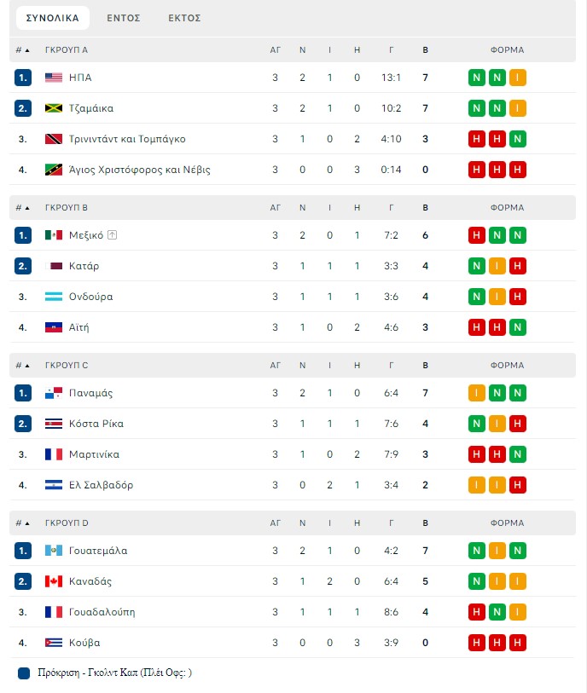Click the Haiti flag next to Αϊτή

coord(54,327)
